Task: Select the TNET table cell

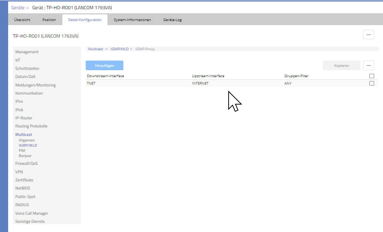Action: (91, 83)
